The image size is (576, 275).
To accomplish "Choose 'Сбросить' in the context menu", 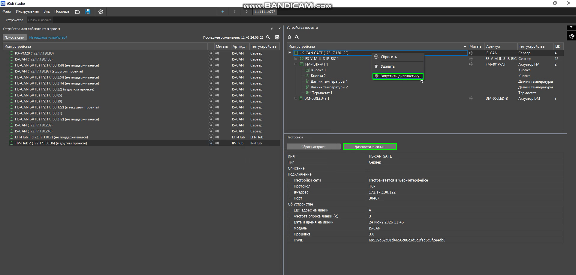I will point(398,57).
